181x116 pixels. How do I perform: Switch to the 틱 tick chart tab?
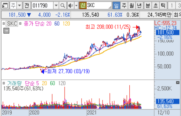[x=163, y=5]
